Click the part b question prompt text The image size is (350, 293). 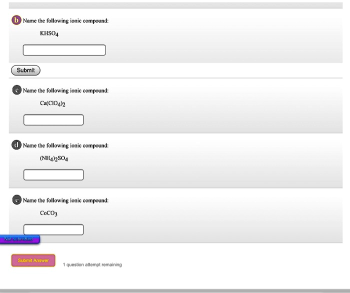point(65,21)
